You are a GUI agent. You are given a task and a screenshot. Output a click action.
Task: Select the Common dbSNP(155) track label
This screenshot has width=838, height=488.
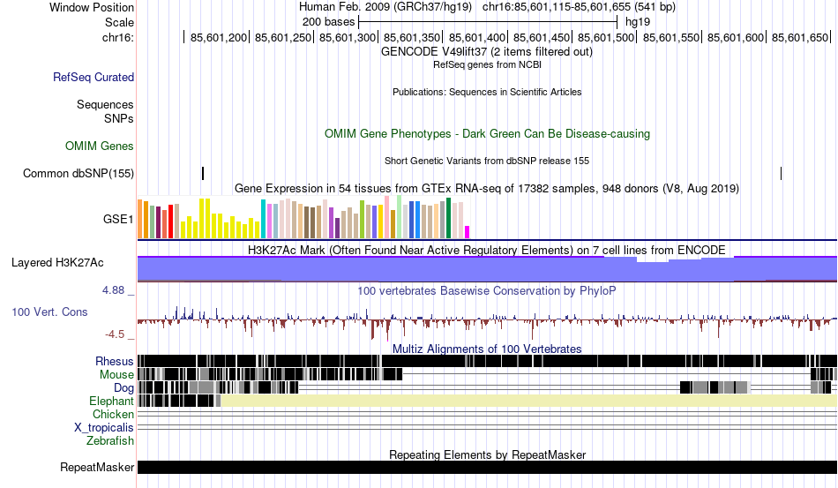point(79,173)
